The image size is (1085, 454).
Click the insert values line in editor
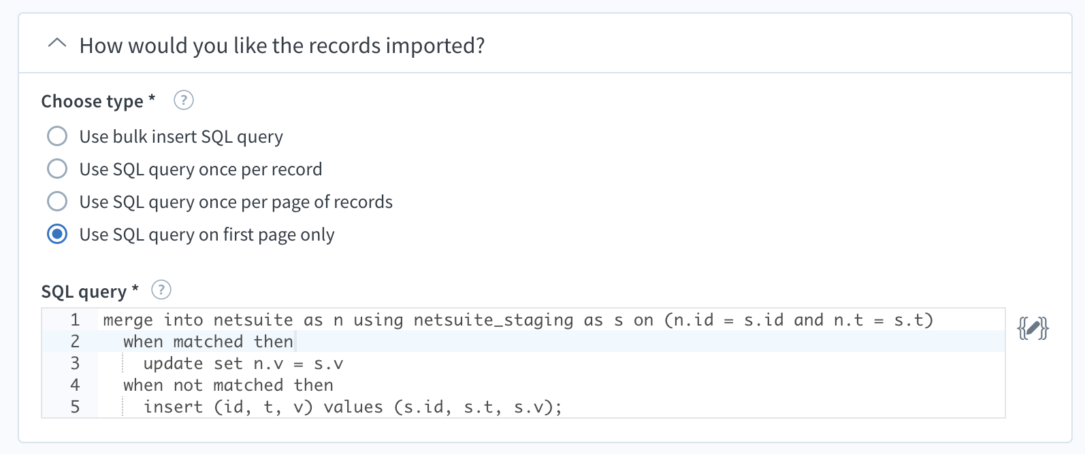tap(353, 406)
